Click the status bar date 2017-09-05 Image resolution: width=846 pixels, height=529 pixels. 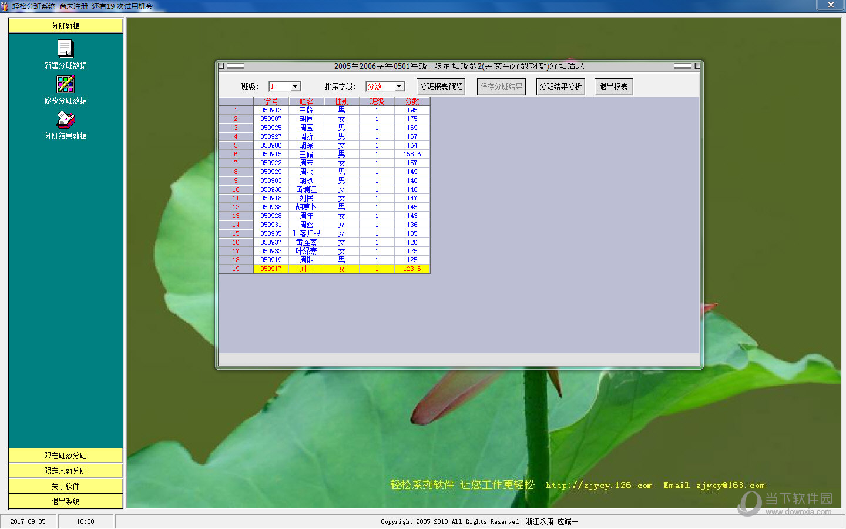pyautogui.click(x=28, y=521)
